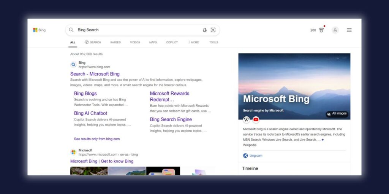Click the Bing Search query input field

tap(137, 30)
